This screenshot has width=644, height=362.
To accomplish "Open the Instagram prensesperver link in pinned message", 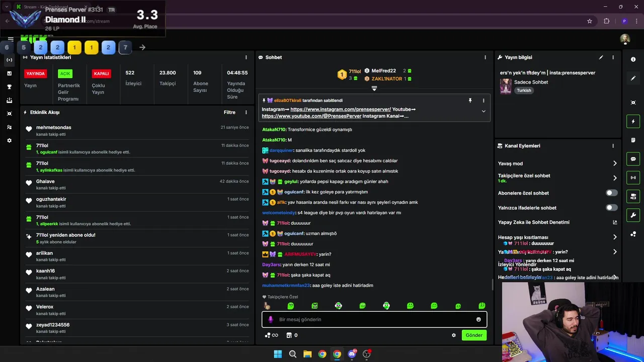I will click(341, 109).
